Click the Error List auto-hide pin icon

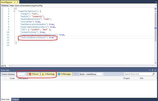pyautogui.click(x=152, y=70)
